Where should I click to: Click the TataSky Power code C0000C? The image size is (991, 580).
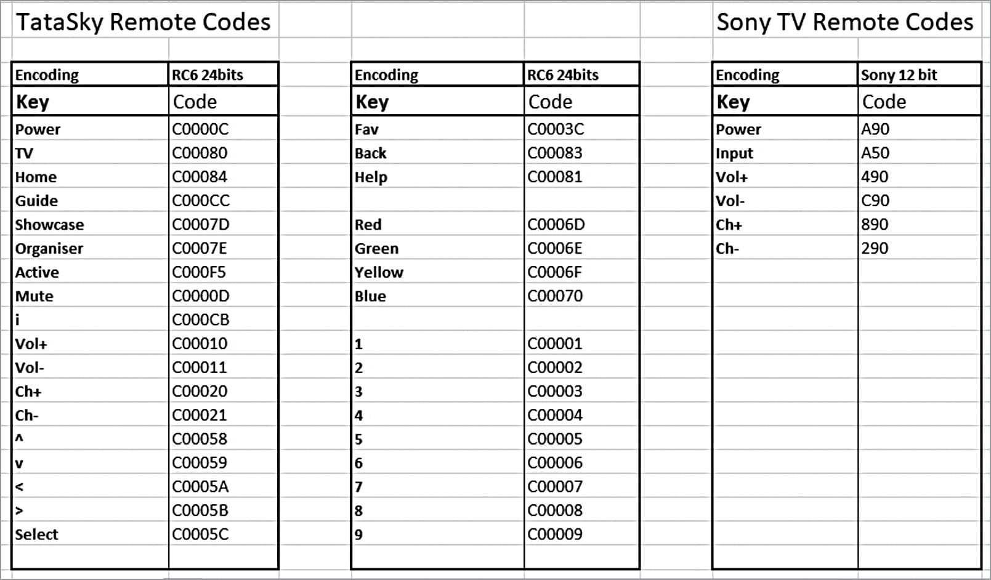point(200,129)
